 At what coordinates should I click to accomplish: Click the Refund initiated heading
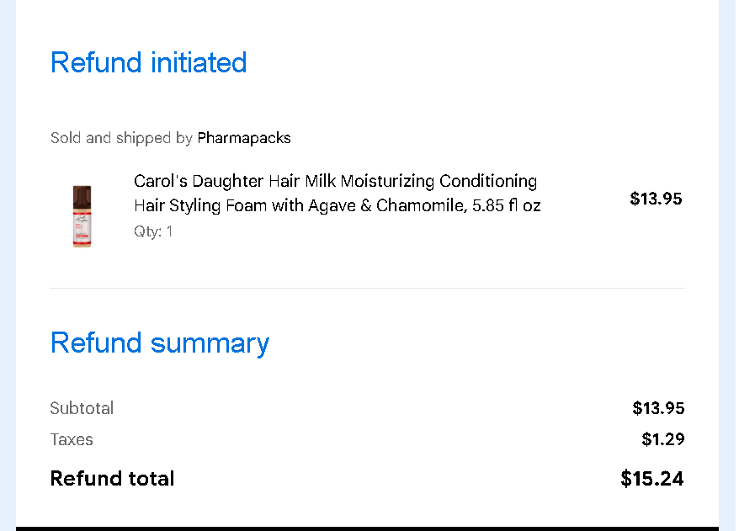148,62
